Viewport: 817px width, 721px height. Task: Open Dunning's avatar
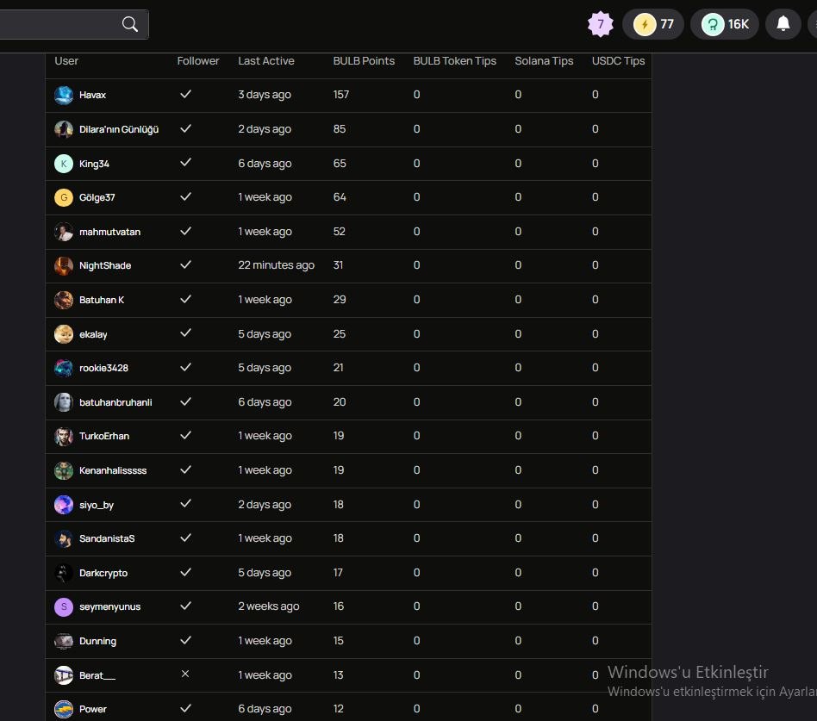[64, 641]
